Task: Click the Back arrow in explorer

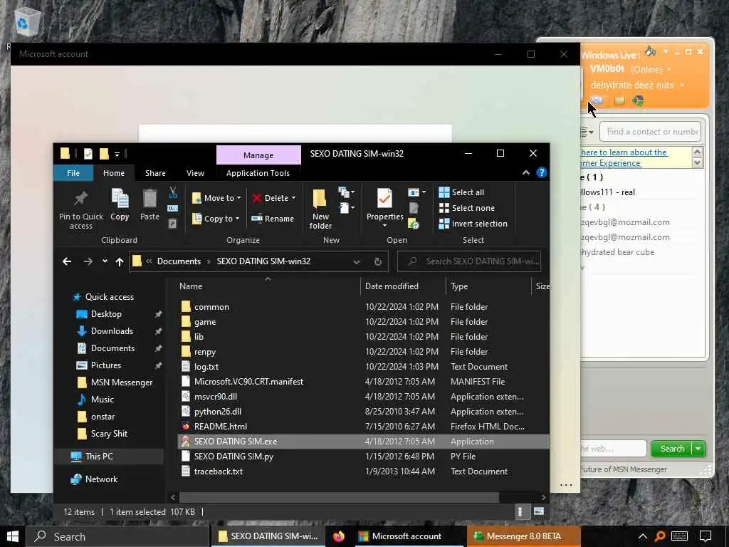Action: click(x=67, y=261)
